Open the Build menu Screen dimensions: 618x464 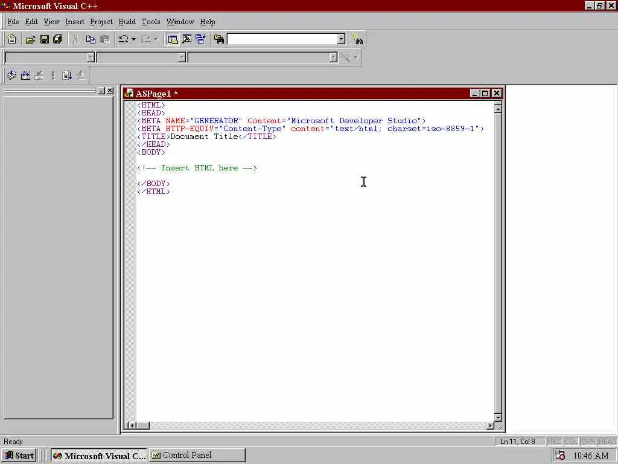click(x=127, y=22)
